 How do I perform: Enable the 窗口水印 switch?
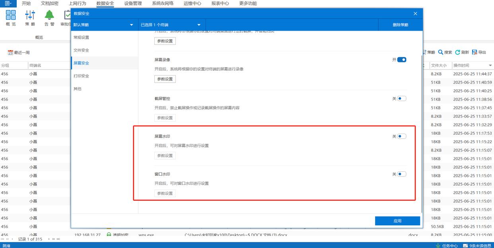coord(402,174)
